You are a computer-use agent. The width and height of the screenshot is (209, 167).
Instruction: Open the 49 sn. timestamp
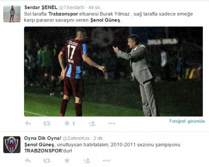(x=94, y=8)
